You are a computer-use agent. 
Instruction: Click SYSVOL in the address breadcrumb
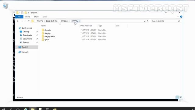click(x=74, y=21)
